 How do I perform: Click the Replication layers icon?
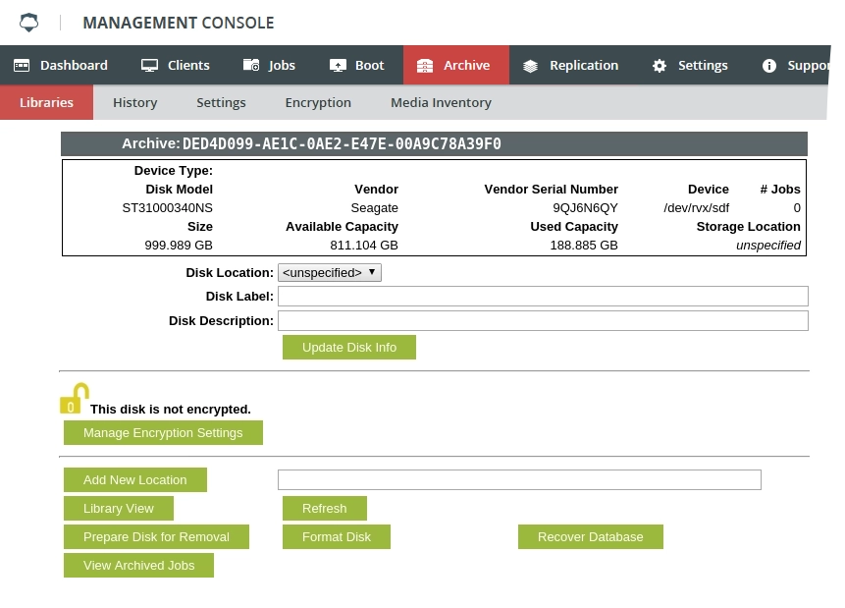[x=530, y=66]
